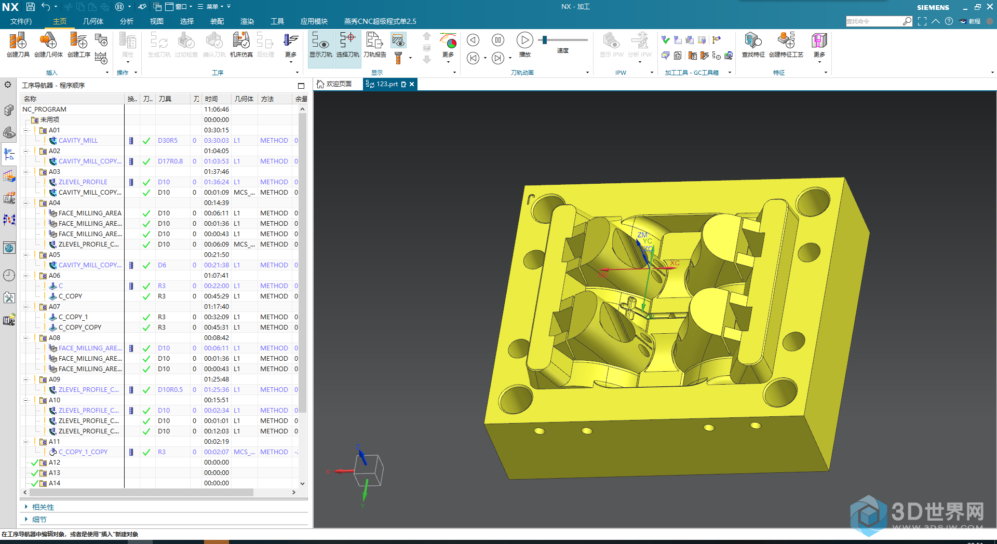Open the Web browser globe sidebar icon

[x=9, y=248]
